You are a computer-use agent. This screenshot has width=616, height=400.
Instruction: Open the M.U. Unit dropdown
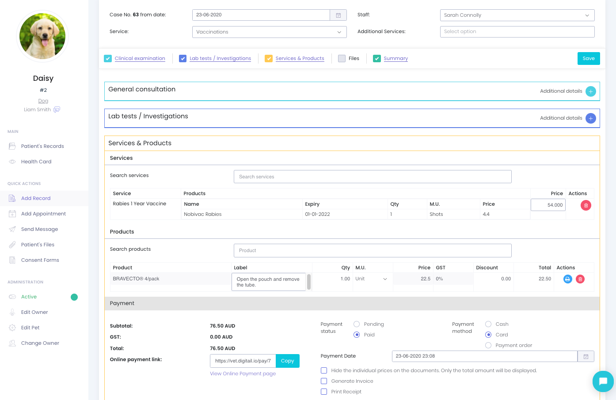[x=372, y=279]
